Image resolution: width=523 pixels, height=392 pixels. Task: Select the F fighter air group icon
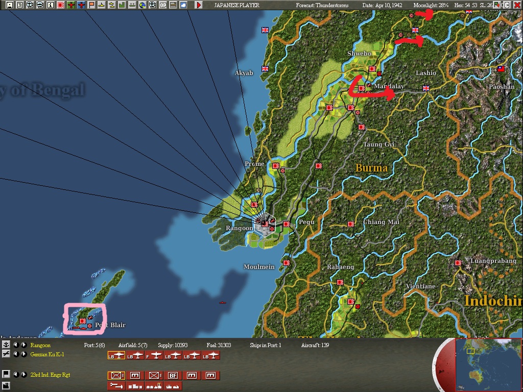point(154,356)
